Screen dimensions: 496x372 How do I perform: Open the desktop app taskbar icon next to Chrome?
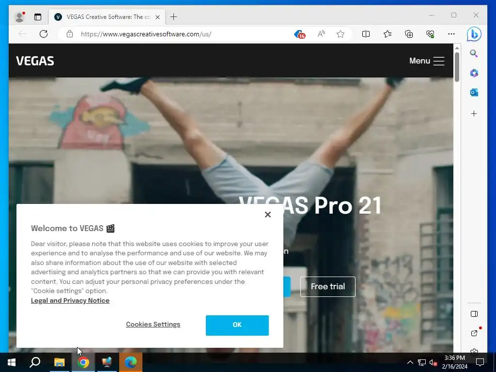point(107,362)
